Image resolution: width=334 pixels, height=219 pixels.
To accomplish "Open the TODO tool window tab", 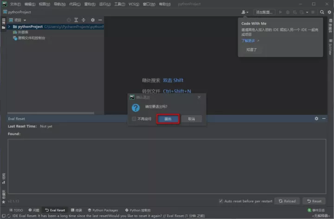I will coord(16,210).
